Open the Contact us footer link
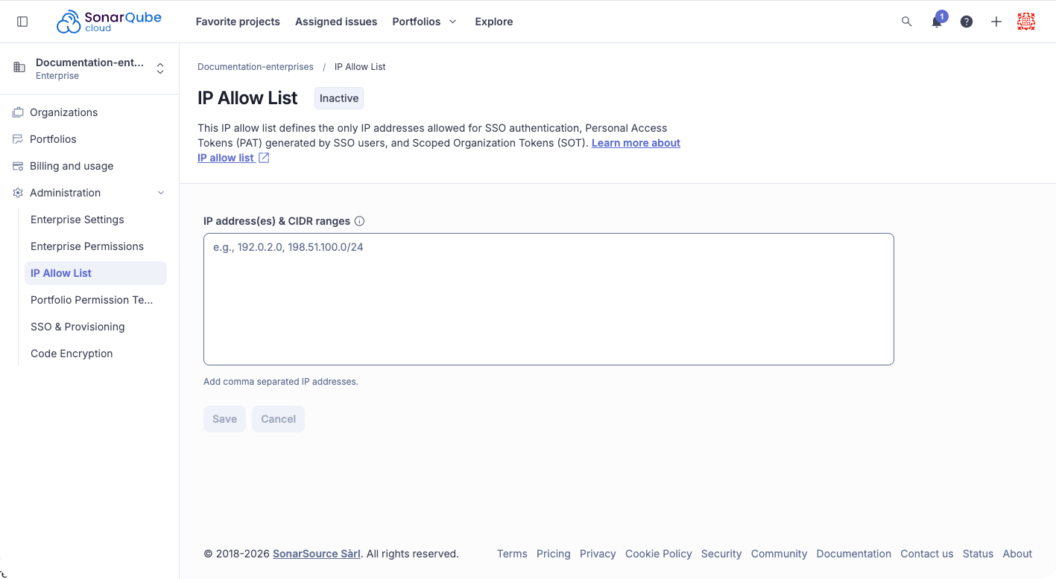This screenshot has height=579, width=1056. click(927, 554)
